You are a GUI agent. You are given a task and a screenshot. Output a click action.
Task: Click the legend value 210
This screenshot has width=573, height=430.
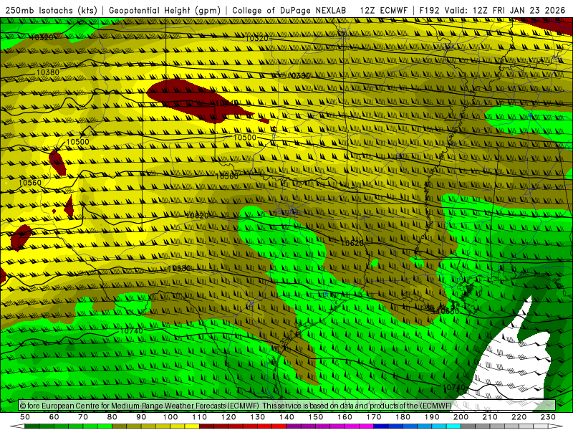[x=490, y=417]
